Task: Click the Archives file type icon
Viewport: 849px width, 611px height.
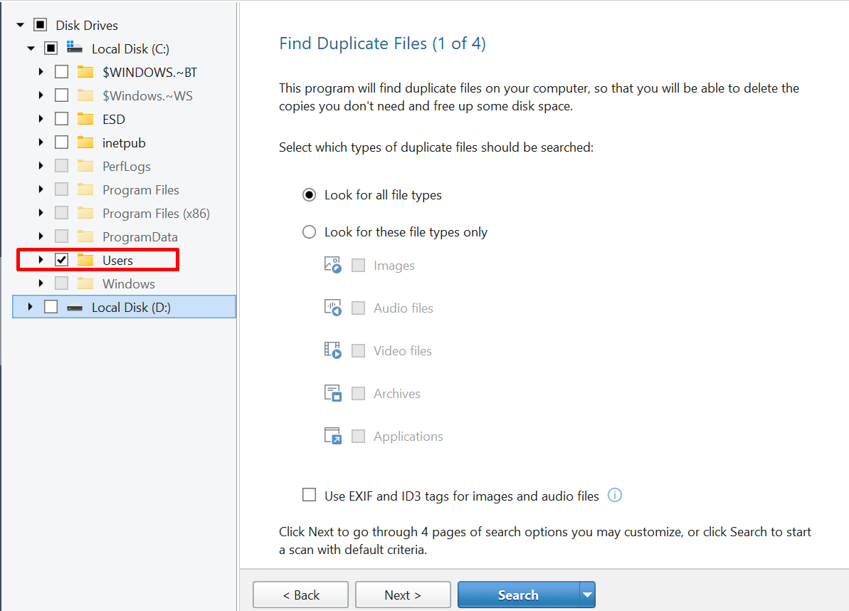Action: click(332, 393)
